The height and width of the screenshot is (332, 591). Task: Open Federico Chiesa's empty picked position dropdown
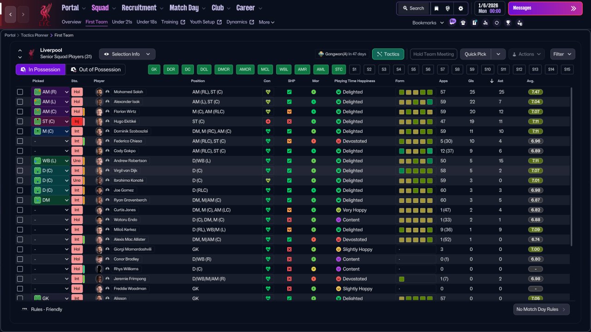pyautogui.click(x=50, y=141)
